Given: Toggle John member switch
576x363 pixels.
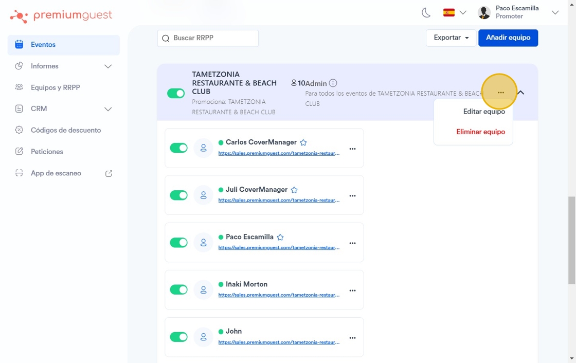Looking at the screenshot, I should [178, 337].
